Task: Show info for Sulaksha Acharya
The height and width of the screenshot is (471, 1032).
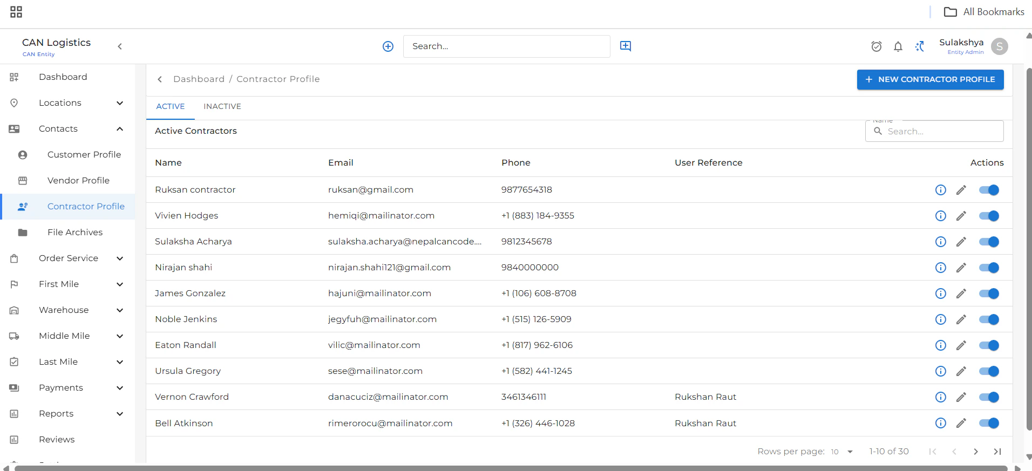Action: point(940,242)
